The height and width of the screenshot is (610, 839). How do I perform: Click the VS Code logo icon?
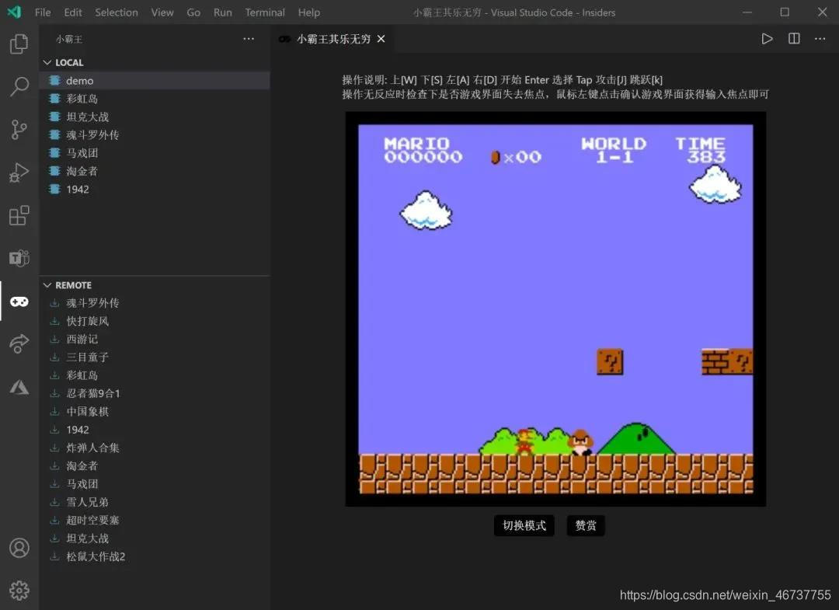click(x=15, y=12)
